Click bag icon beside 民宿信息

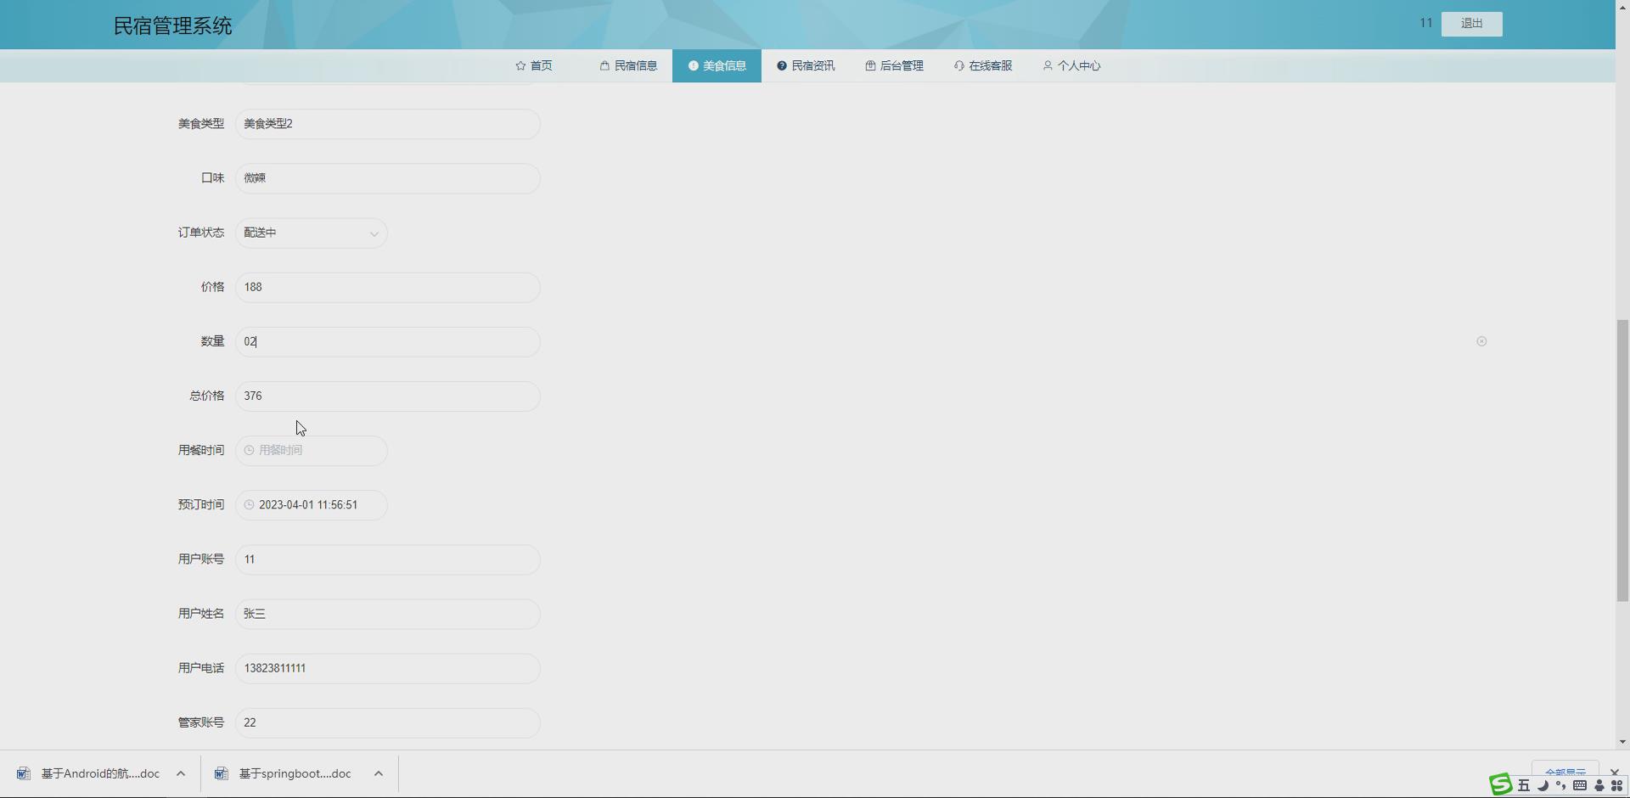[x=604, y=65]
